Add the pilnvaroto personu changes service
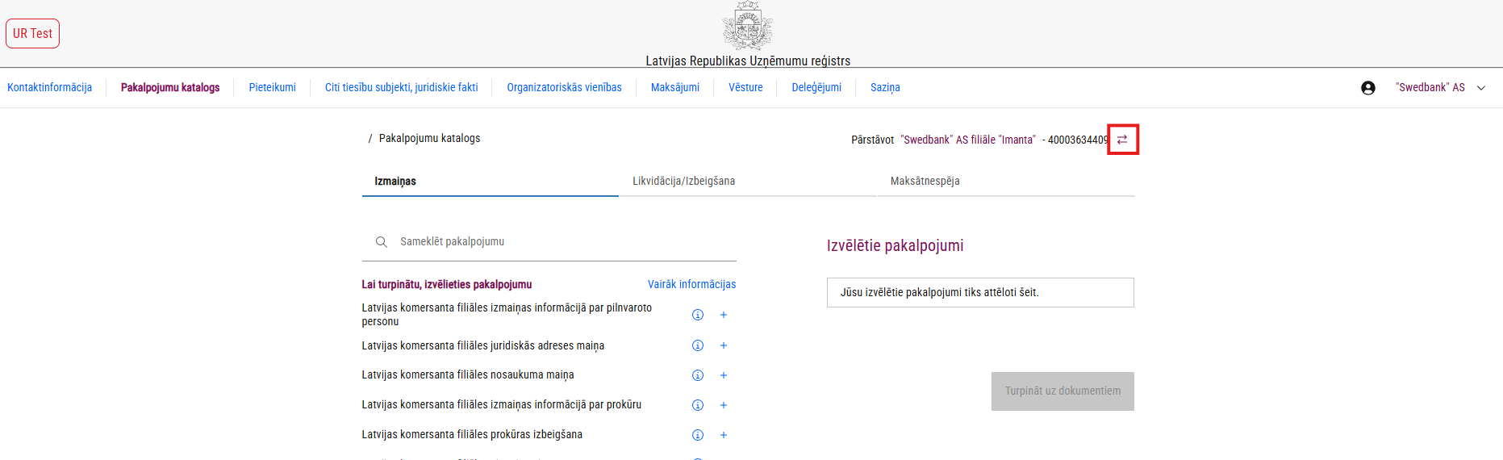This screenshot has height=460, width=1503. 724,315
